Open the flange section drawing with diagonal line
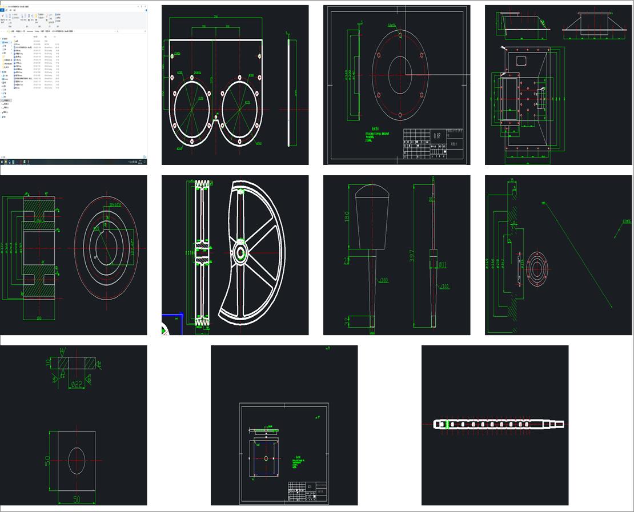 pyautogui.click(x=559, y=255)
